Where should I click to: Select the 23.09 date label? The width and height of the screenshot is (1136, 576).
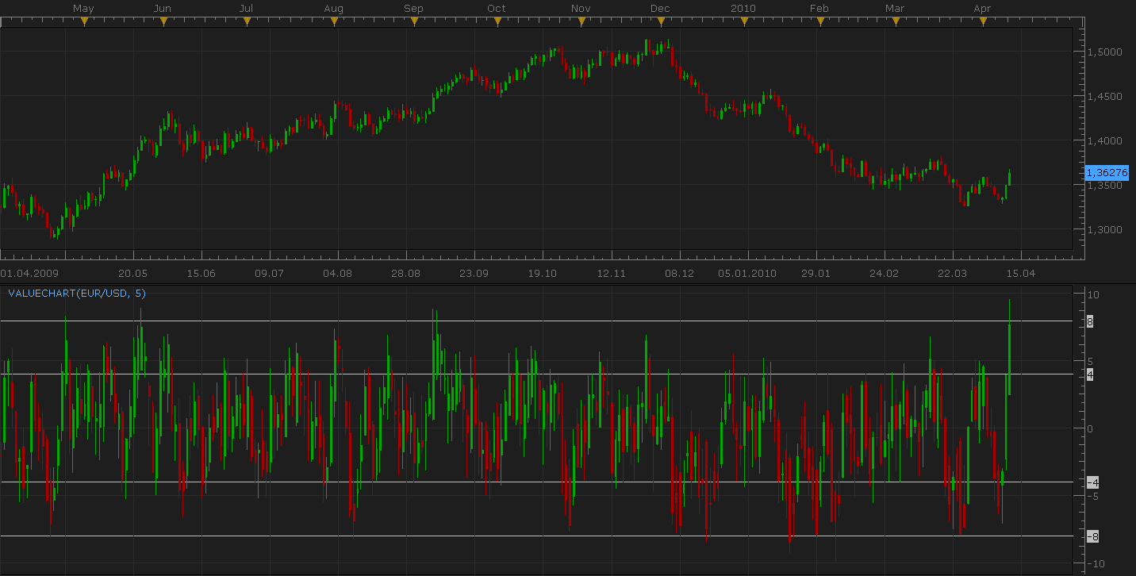(x=474, y=273)
